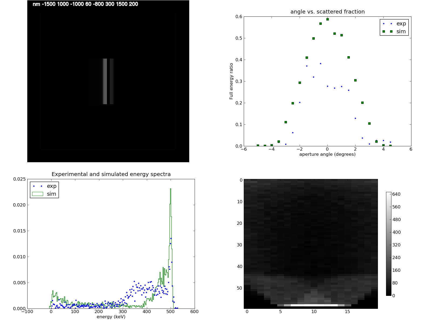Click the colorbar tick label '640'

coord(396,194)
